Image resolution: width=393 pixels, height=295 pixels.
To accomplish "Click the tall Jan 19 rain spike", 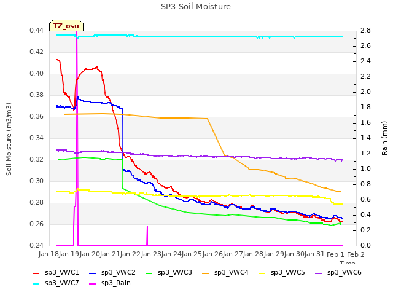I will point(77,138).
